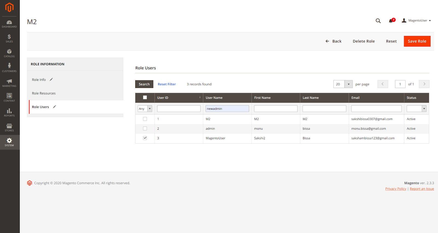Open the Content sidebar menu
438x233 pixels.
(x=9, y=98)
